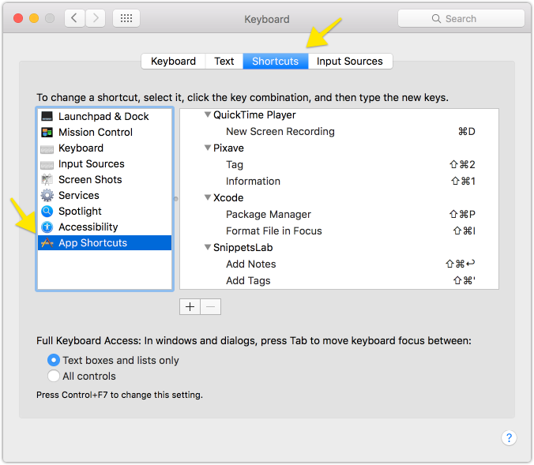Screen dimensions: 534x465
Task: Click the QuickTime Player group label
Action: point(254,114)
